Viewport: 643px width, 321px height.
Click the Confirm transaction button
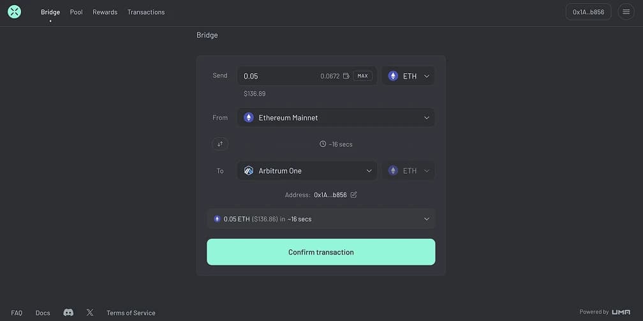[321, 252]
